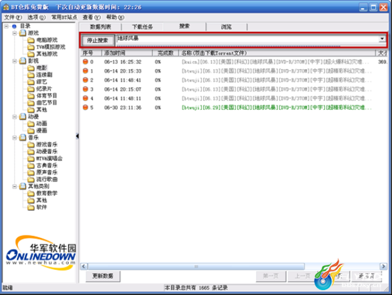Image resolution: width=392 pixels, height=295 pixels.
Task: Collapse the 目录 root node
Action: tap(6, 26)
